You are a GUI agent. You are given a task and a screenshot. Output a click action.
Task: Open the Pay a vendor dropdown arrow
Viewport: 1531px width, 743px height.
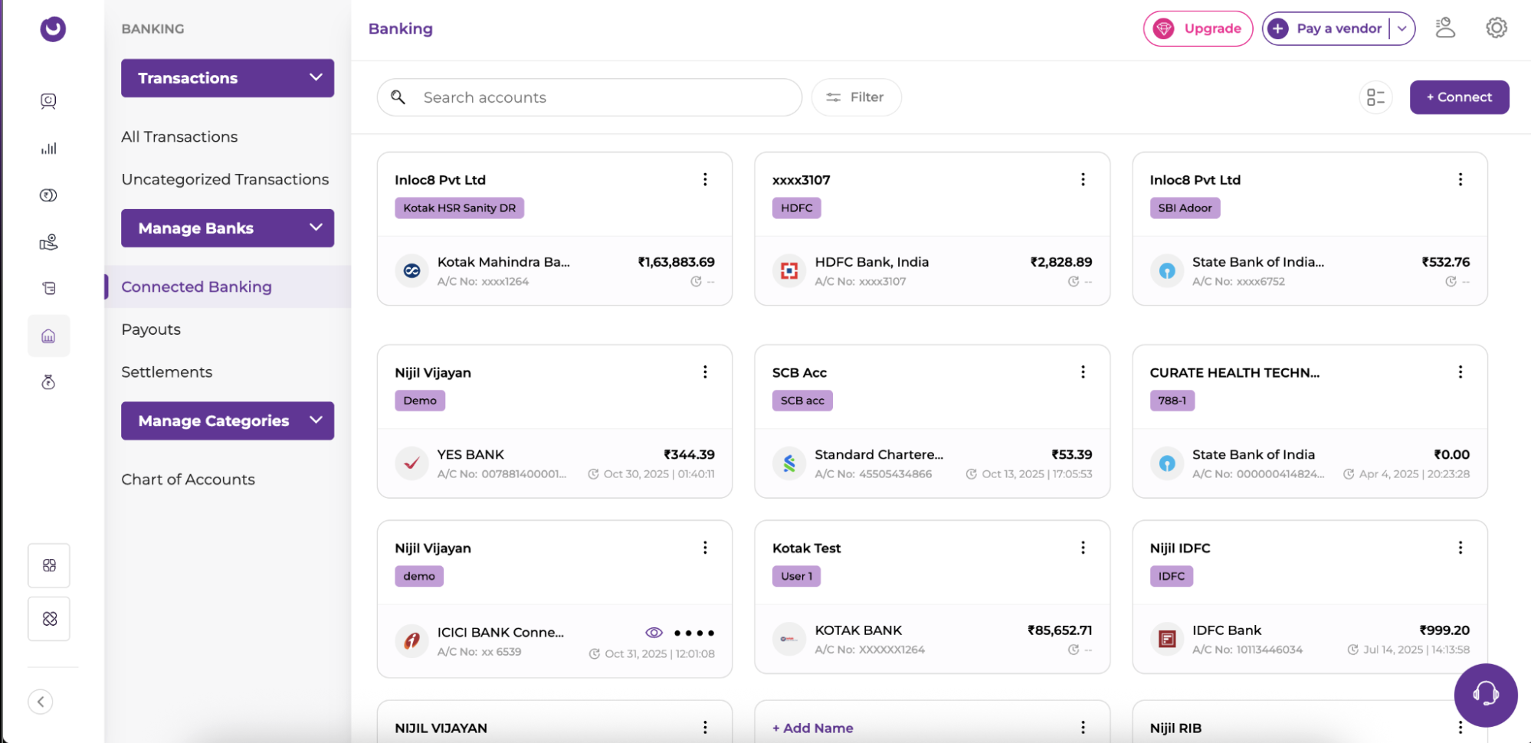[x=1402, y=28]
